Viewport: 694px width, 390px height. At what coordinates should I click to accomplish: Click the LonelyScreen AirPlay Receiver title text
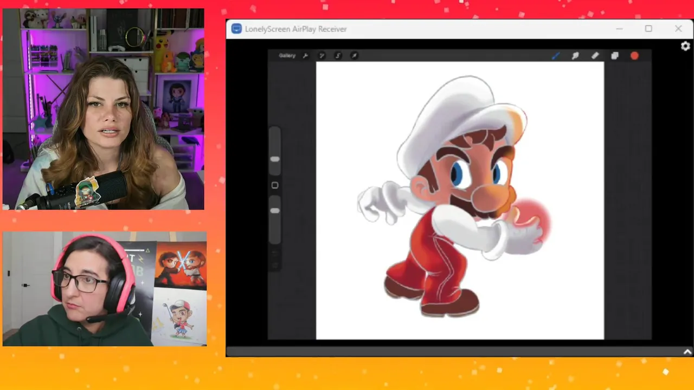click(295, 29)
